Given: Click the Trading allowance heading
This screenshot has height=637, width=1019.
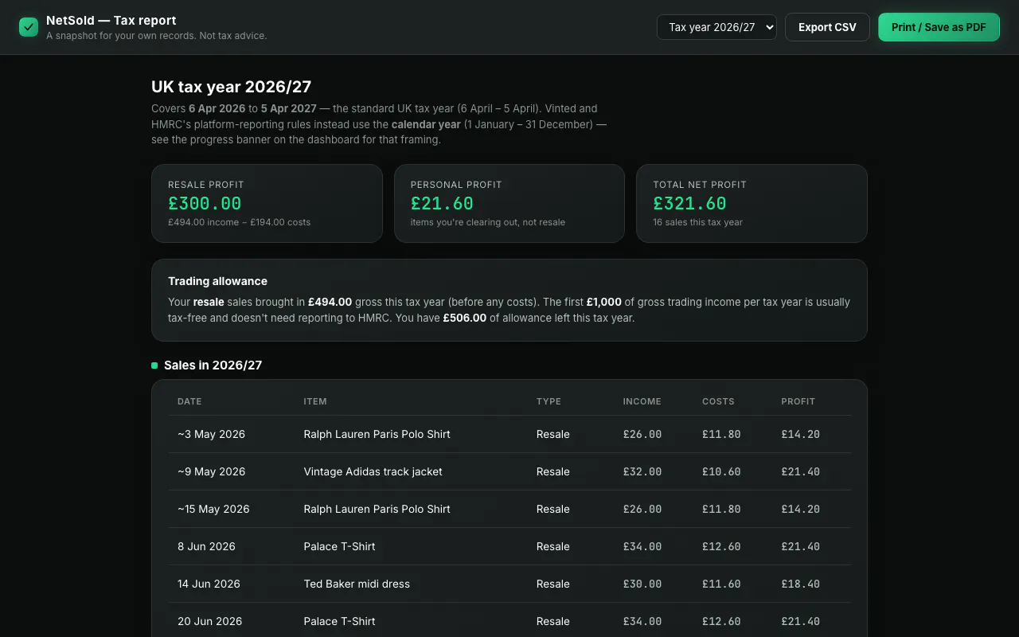Looking at the screenshot, I should click(217, 281).
